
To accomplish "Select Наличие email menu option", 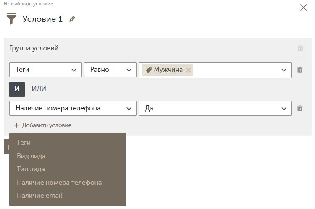I will pos(39,195).
